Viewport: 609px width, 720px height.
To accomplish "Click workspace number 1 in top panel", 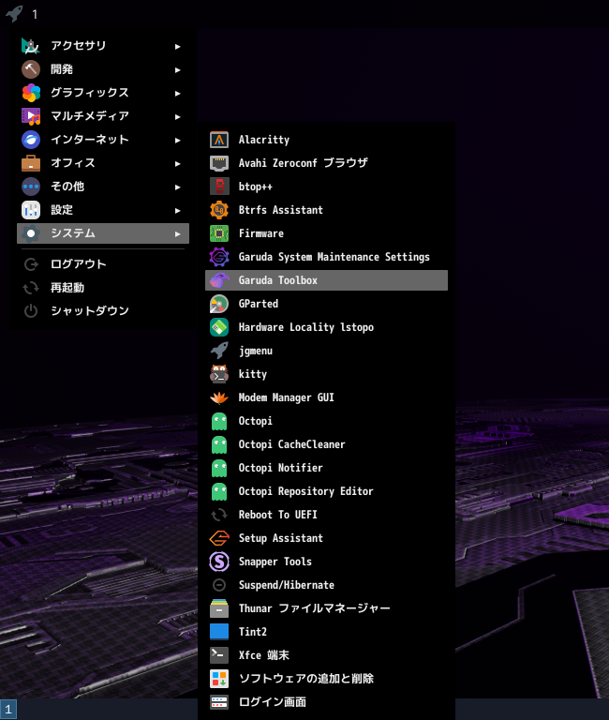I will click(35, 14).
